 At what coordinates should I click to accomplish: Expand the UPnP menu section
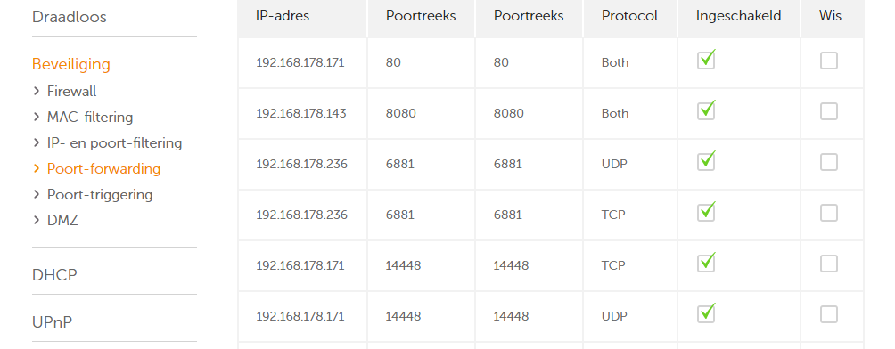coord(52,322)
